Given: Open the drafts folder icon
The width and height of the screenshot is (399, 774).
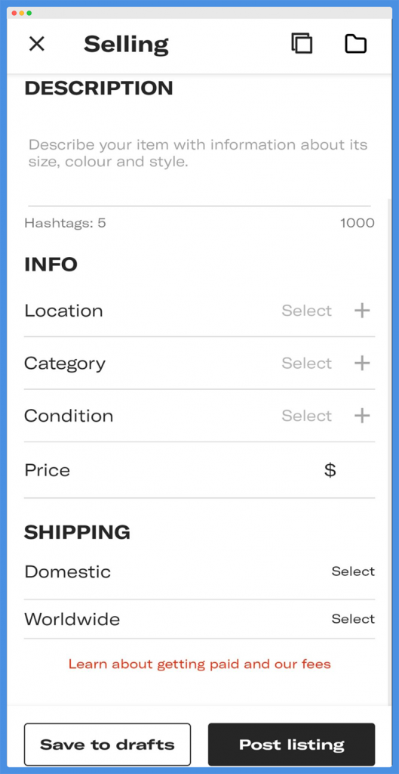Looking at the screenshot, I should [355, 44].
